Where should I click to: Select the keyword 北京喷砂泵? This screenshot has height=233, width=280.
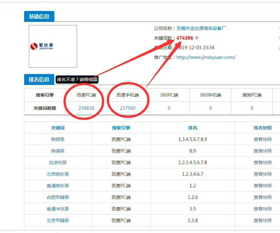coord(57,174)
